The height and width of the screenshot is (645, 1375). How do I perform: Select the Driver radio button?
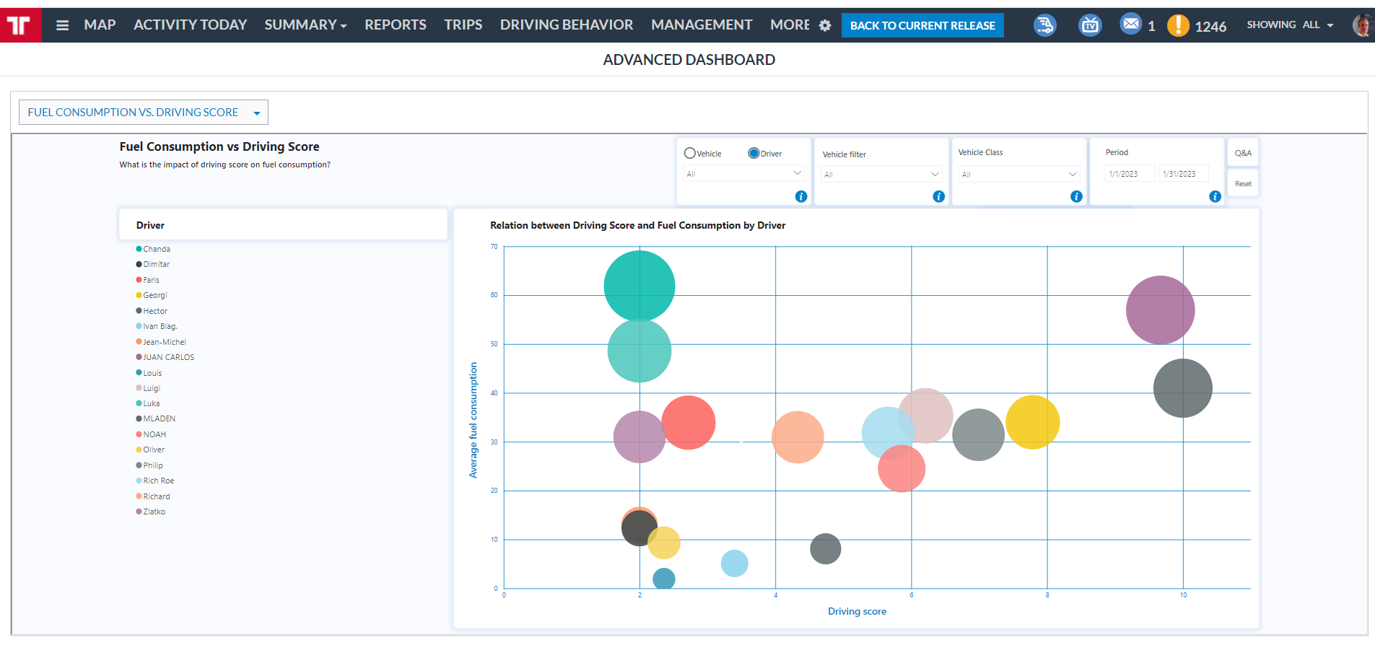point(754,153)
